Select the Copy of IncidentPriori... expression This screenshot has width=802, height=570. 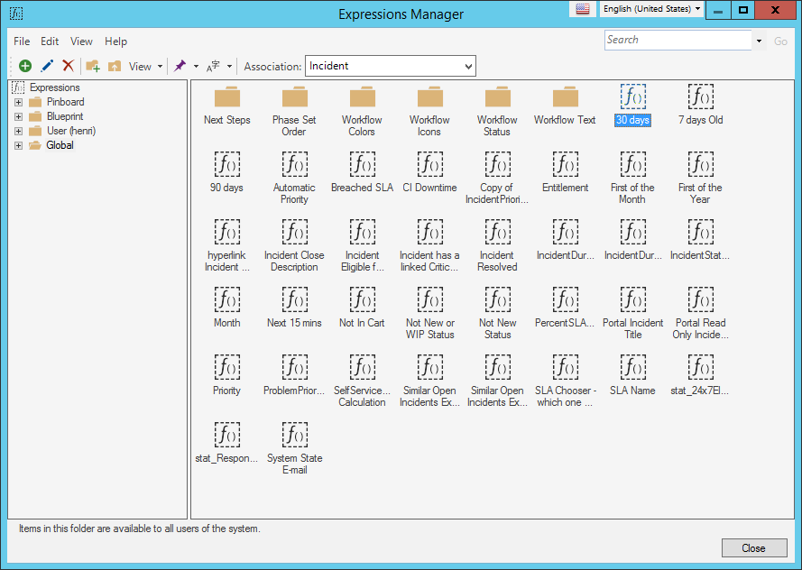(x=497, y=179)
